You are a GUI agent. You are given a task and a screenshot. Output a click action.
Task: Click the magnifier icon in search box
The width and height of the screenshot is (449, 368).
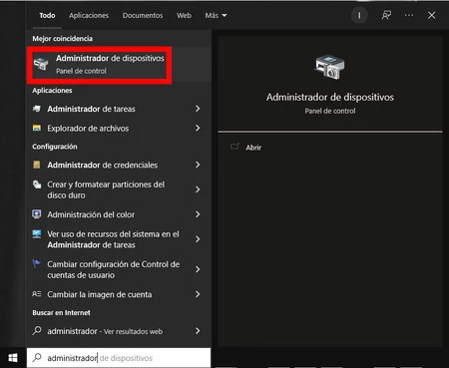tap(37, 358)
